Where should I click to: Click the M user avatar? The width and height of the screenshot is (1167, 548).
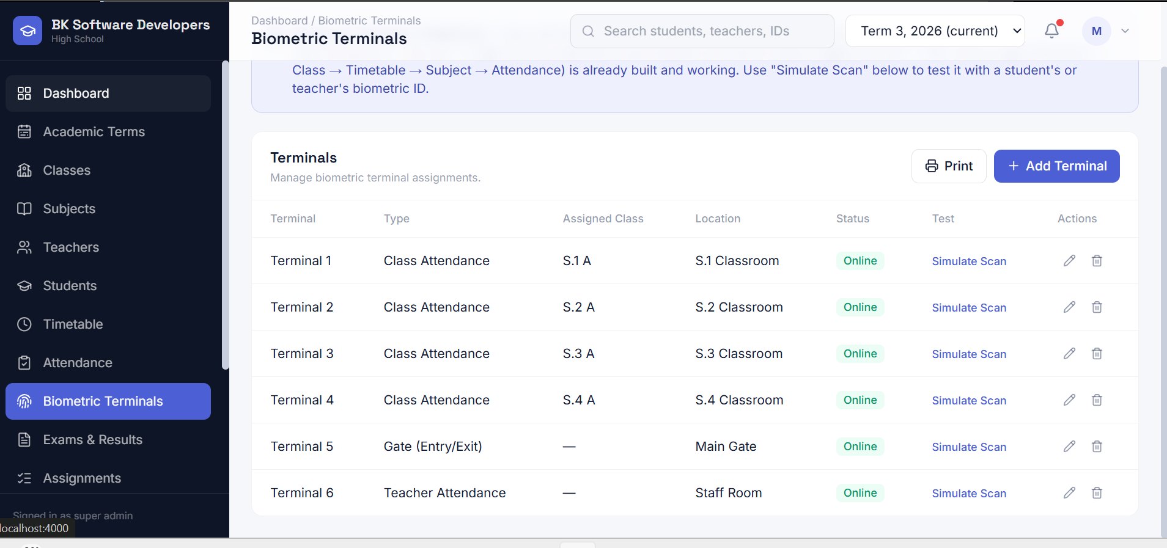(1097, 31)
